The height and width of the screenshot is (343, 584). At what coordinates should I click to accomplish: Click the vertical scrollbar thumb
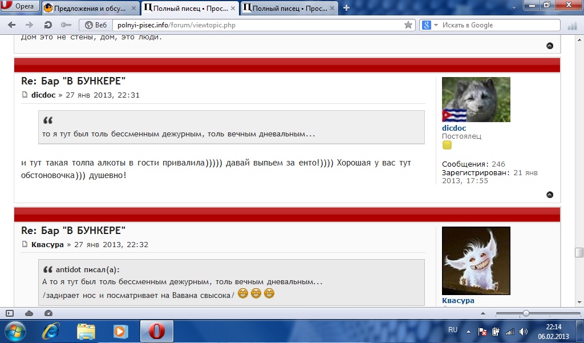pyautogui.click(x=579, y=252)
